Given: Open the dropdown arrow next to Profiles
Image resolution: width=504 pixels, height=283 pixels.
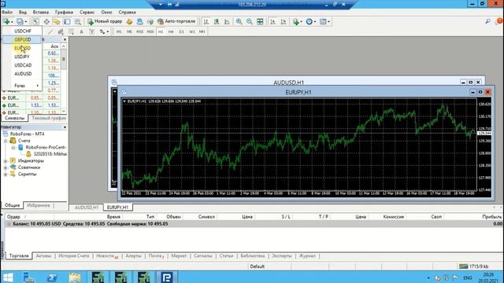Looking at the screenshot, I should point(26,21).
